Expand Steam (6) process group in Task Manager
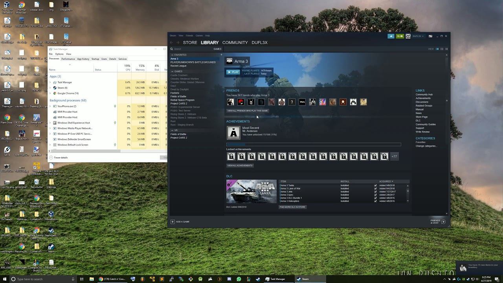The image size is (503, 283). pyautogui.click(x=50, y=88)
